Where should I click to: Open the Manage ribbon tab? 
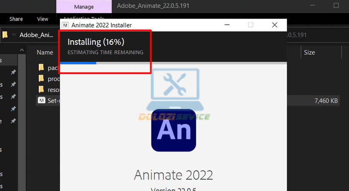click(x=84, y=7)
